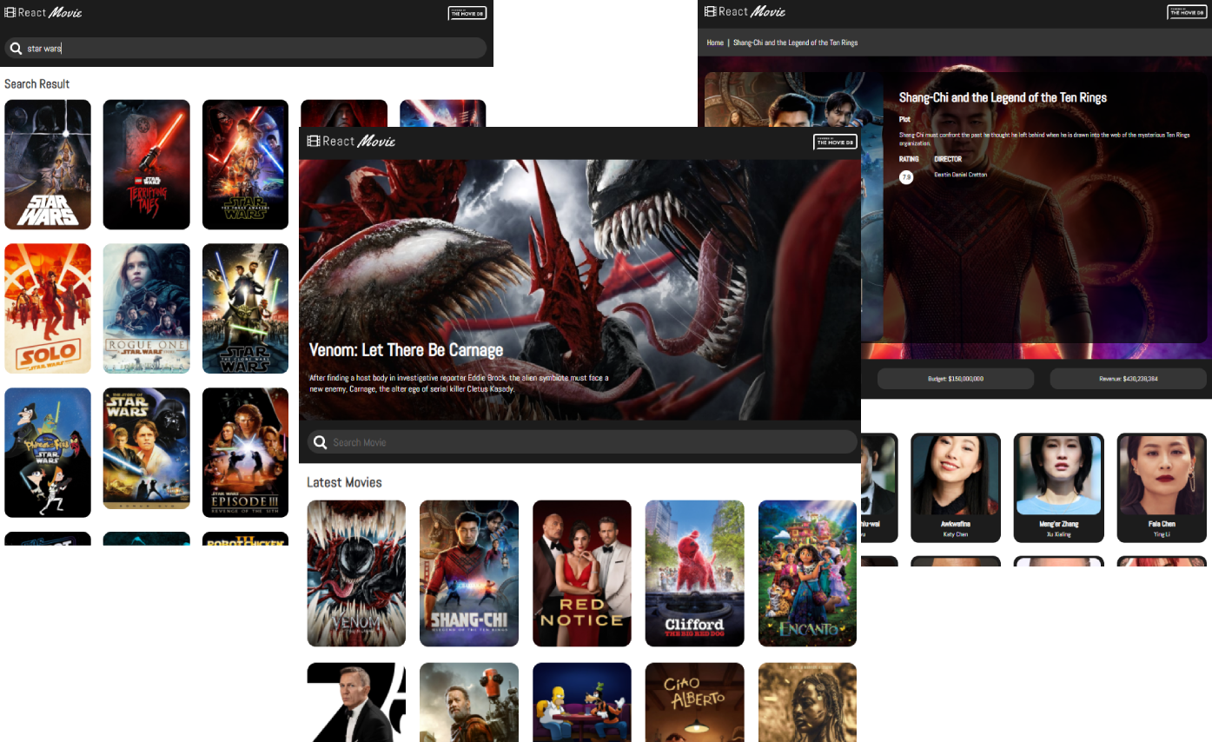Open the Fala Chen actor card
This screenshot has width=1212, height=742.
tap(1162, 487)
